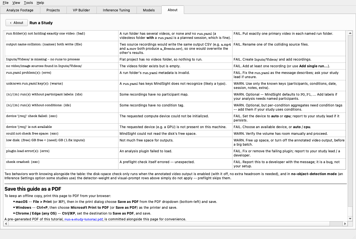Click 'FAIL. Rename one of the colliding' cell
This screenshot has width=356, height=239.
coord(289,49)
